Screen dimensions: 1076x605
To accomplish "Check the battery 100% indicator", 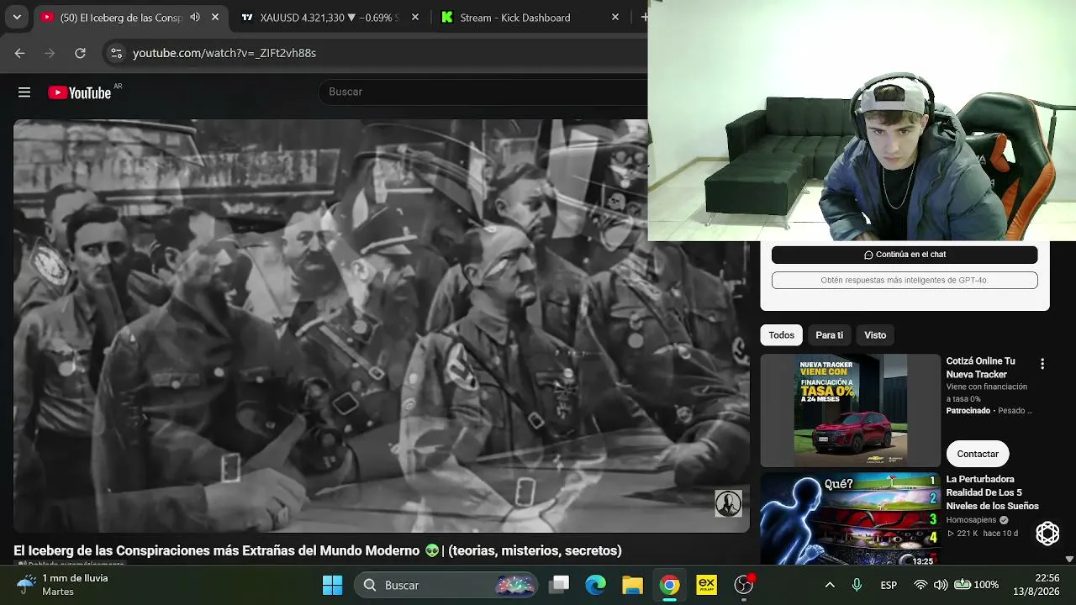I will coord(976,585).
